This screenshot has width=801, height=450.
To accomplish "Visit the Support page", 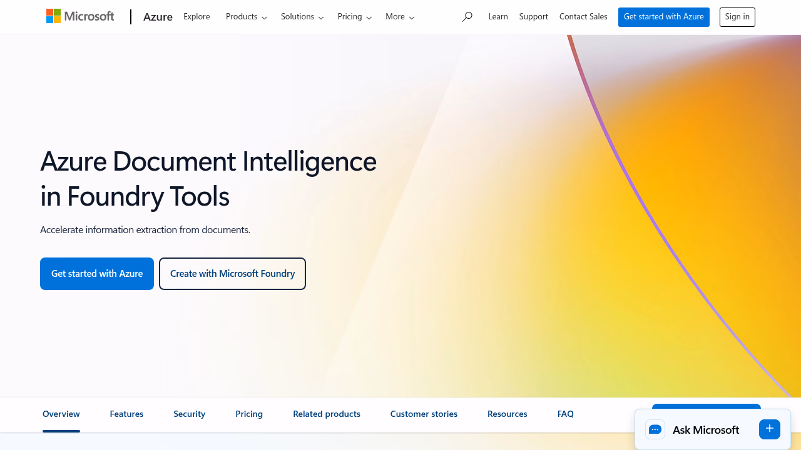I will pyautogui.click(x=534, y=17).
